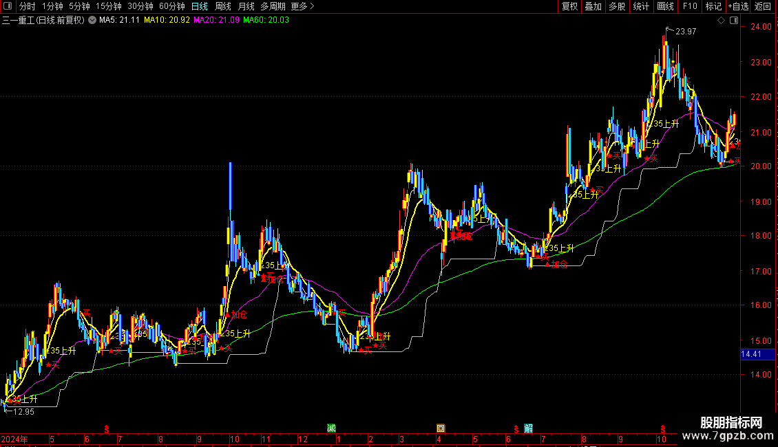The image size is (778, 447).
Task: Open the 画线 drawing tools
Action: 665,6
